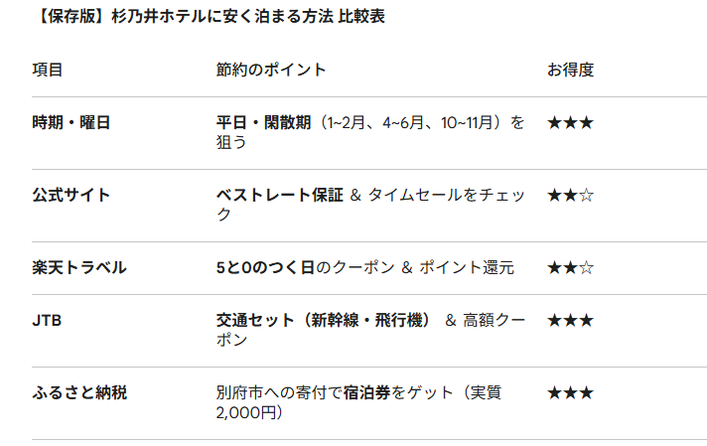Select the 楽天トラベル row label
The height and width of the screenshot is (446, 707).
pos(79,267)
